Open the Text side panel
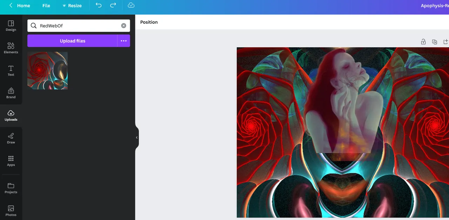This screenshot has width=449, height=220. tap(11, 71)
